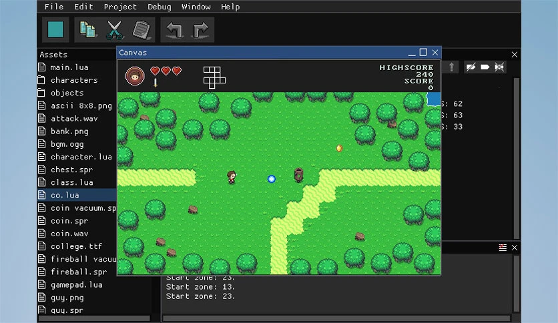The image size is (558, 323).
Task: Expand the objects folder
Action: tap(67, 93)
